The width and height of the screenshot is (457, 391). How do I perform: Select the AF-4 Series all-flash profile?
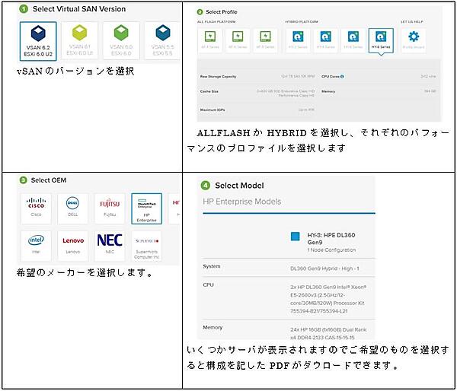(x=210, y=40)
